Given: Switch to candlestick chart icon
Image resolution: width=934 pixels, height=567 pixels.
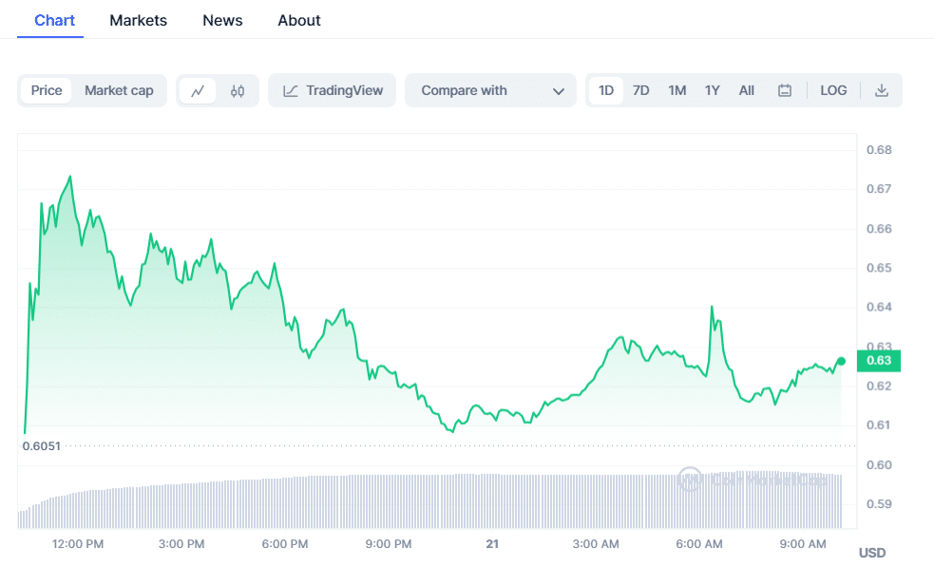Looking at the screenshot, I should coord(238,91).
